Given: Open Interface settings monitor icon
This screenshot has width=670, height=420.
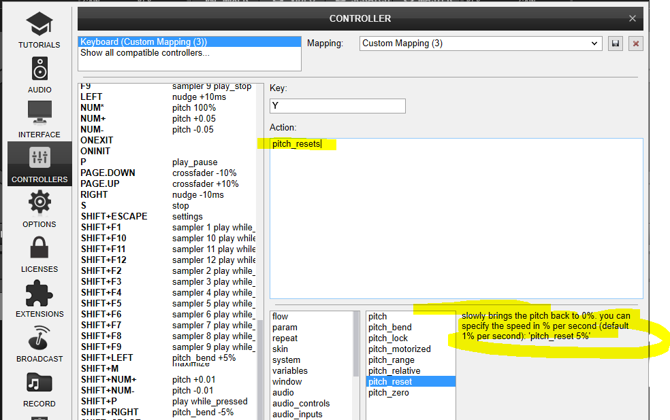Looking at the screenshot, I should pos(39,113).
